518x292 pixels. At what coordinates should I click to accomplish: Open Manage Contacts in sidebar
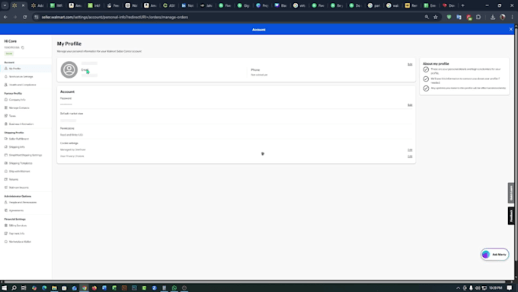(x=19, y=107)
